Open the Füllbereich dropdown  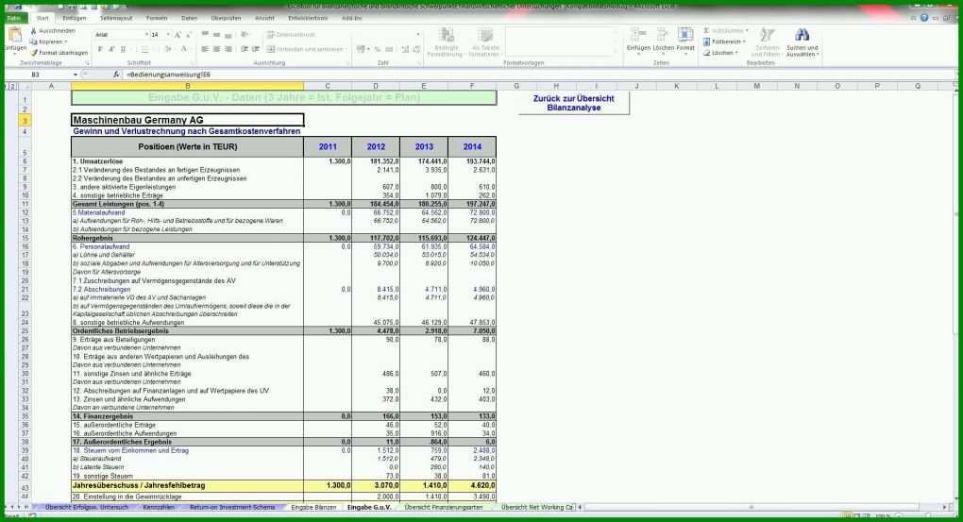coord(725,42)
